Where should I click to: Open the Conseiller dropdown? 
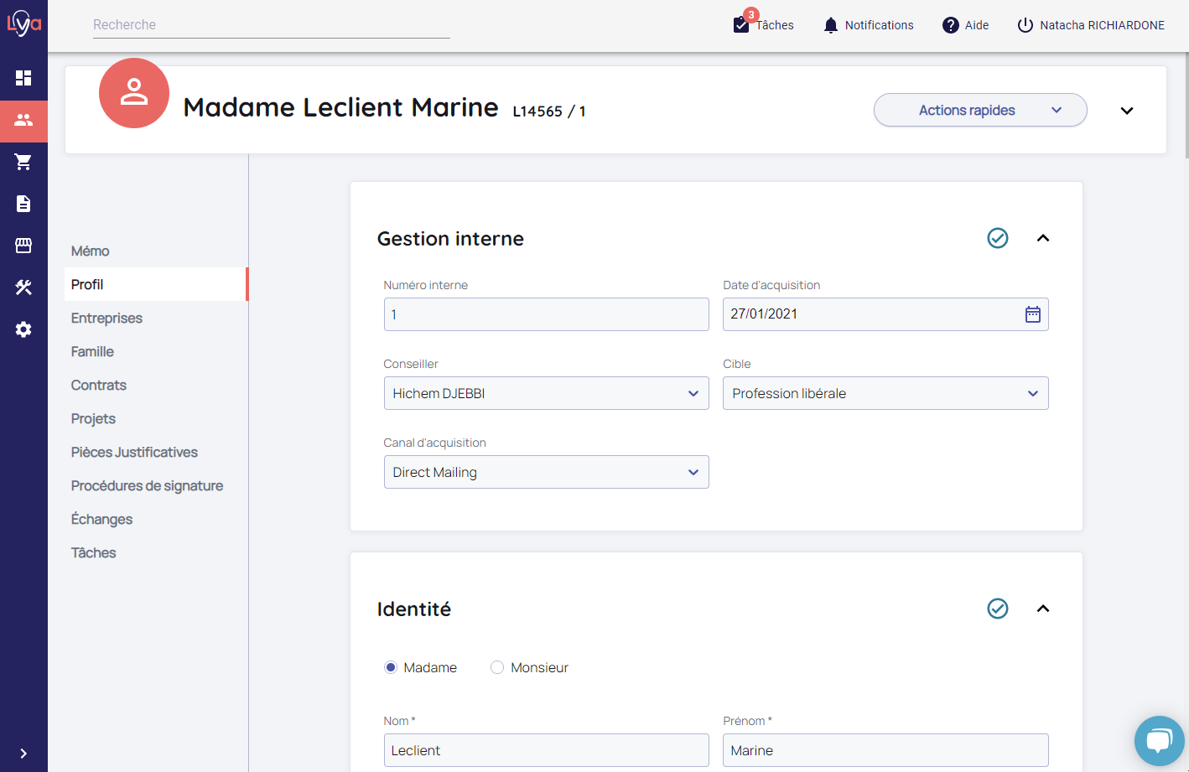pyautogui.click(x=547, y=393)
